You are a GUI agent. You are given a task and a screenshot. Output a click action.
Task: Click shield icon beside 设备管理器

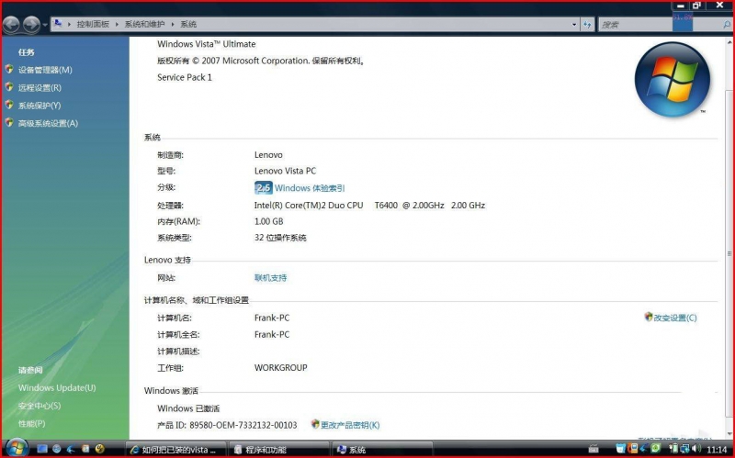pos(9,70)
